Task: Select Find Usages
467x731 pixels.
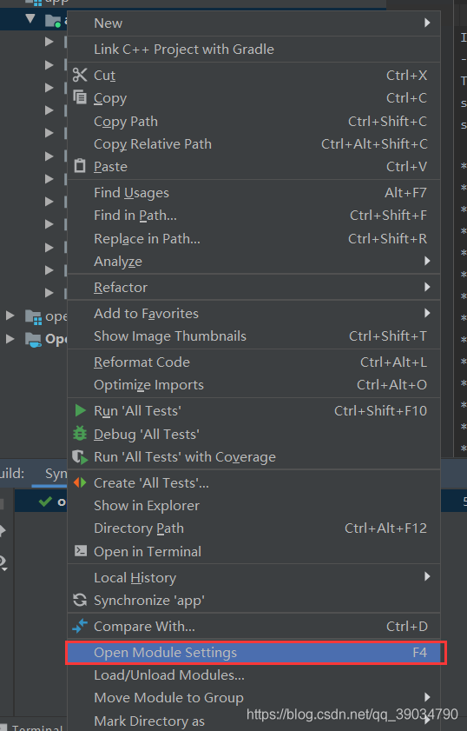Action: [x=253, y=193]
